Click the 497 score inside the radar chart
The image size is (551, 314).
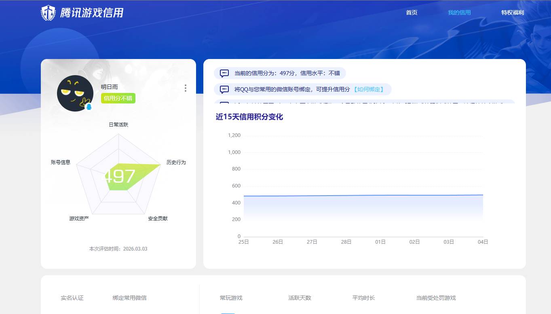(118, 175)
